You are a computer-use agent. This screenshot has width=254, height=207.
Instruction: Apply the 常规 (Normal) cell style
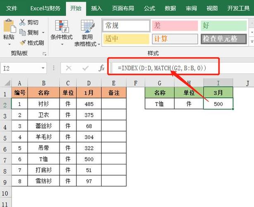(126, 26)
